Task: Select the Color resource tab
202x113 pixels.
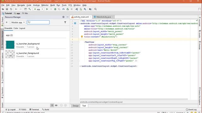Action: 16,28
